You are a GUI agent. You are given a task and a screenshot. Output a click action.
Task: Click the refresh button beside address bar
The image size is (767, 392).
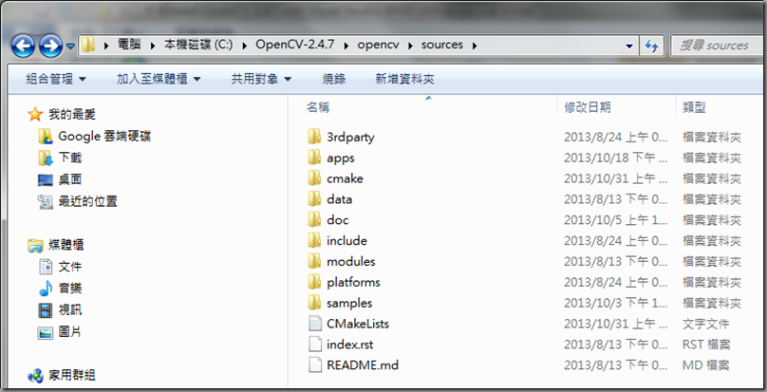point(651,46)
